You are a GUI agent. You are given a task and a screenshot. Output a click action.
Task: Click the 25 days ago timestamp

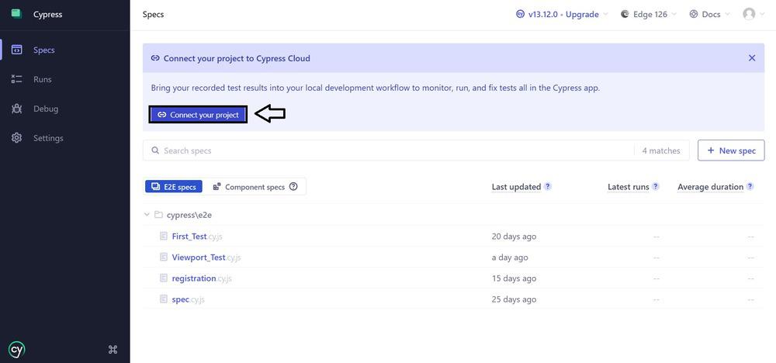coord(514,299)
